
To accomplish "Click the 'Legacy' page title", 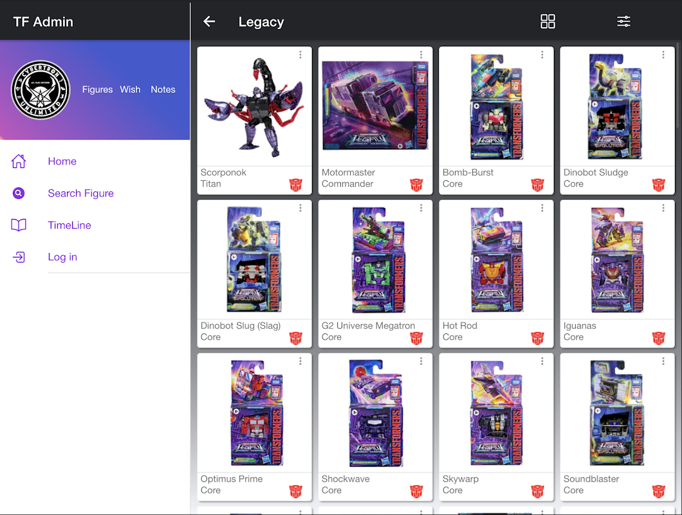I will point(261,22).
